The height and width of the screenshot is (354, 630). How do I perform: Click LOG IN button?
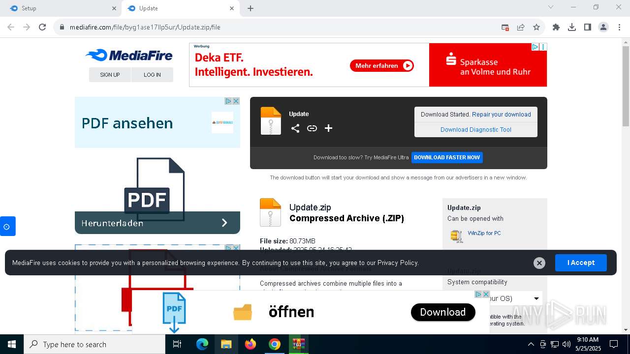pos(152,75)
